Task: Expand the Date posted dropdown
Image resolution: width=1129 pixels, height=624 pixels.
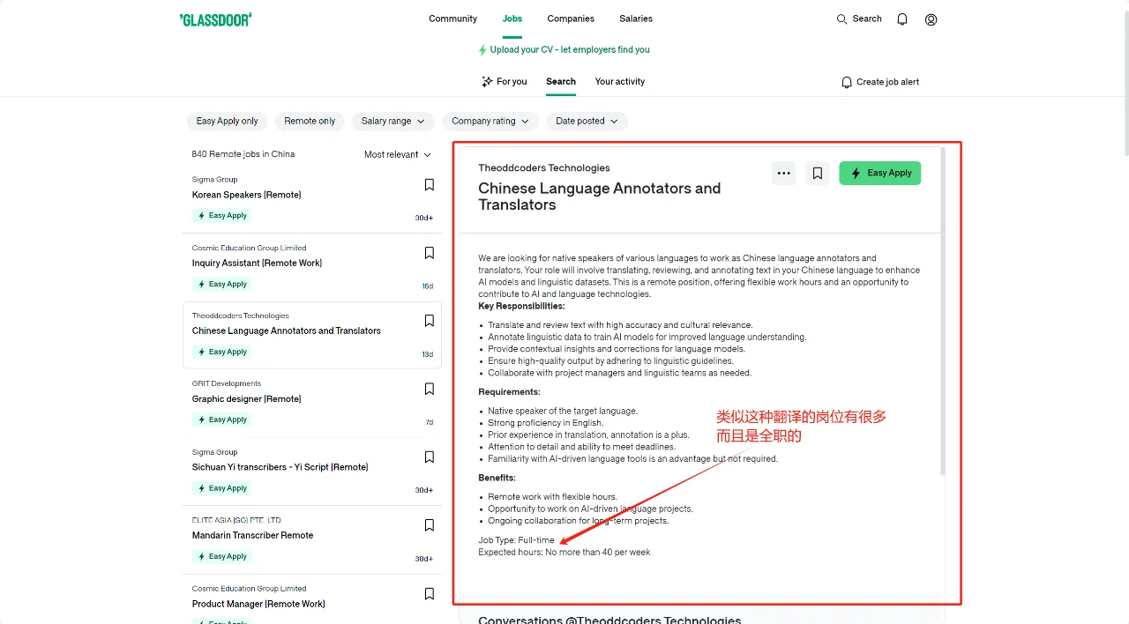Action: click(x=587, y=122)
